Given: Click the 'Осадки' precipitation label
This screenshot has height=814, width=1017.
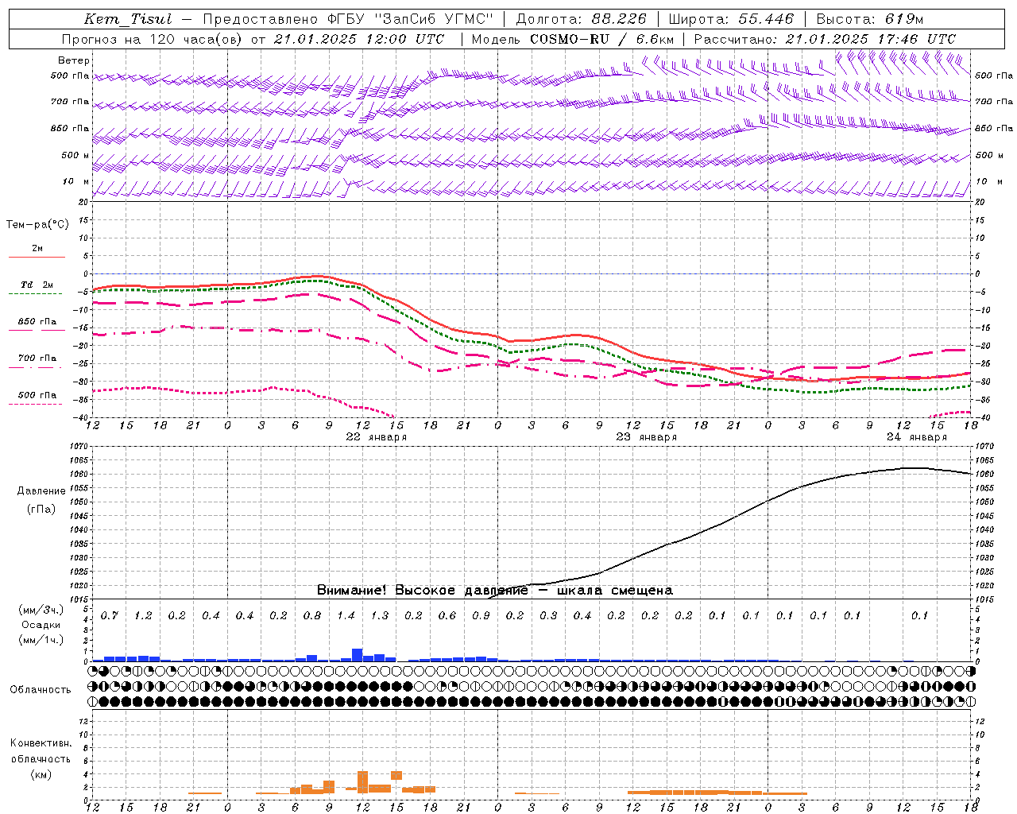Looking at the screenshot, I should pyautogui.click(x=41, y=625).
